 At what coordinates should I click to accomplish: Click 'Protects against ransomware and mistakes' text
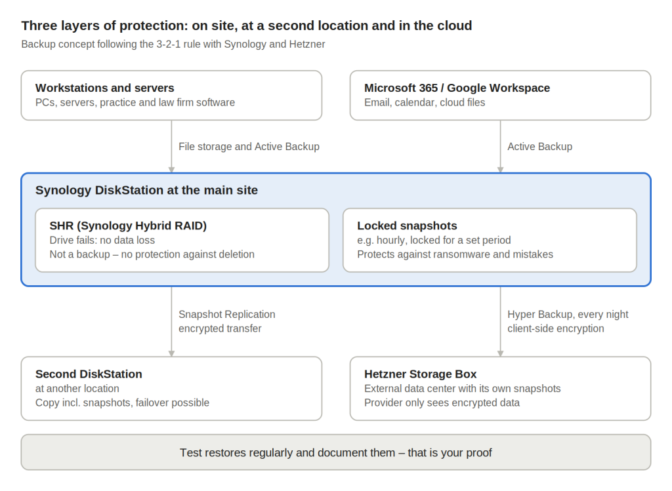click(x=455, y=254)
